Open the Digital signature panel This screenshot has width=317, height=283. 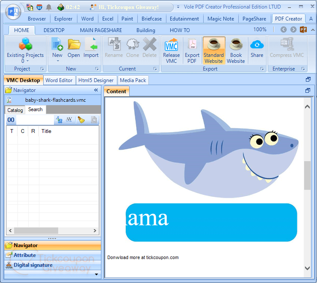click(x=53, y=265)
